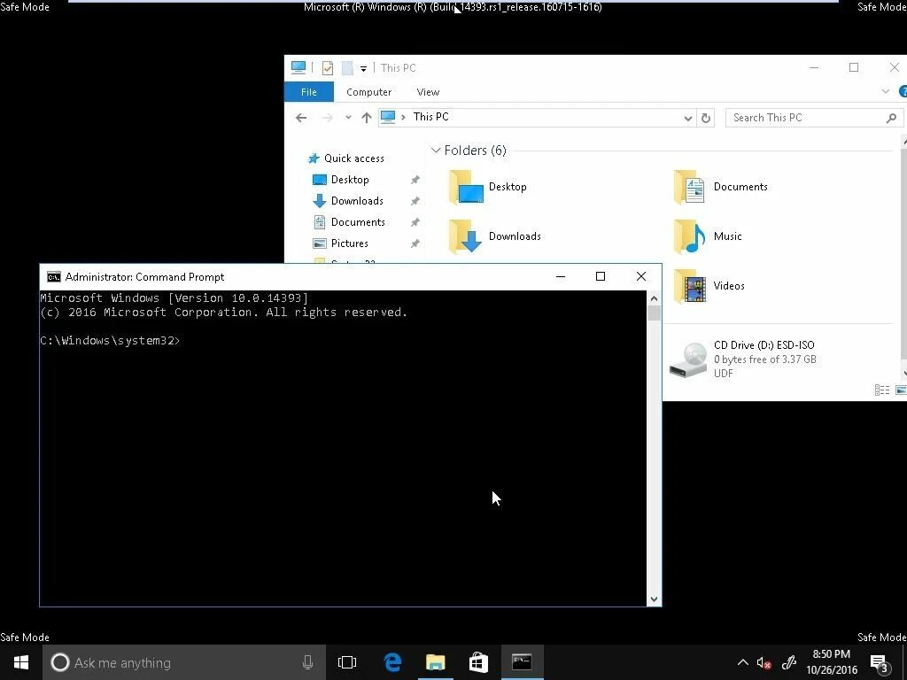This screenshot has height=680, width=907.
Task: Show hidden system tray icons
Action: (x=743, y=662)
